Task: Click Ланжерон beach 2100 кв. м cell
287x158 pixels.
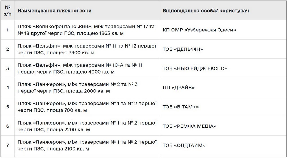Action: pyautogui.click(x=87, y=145)
